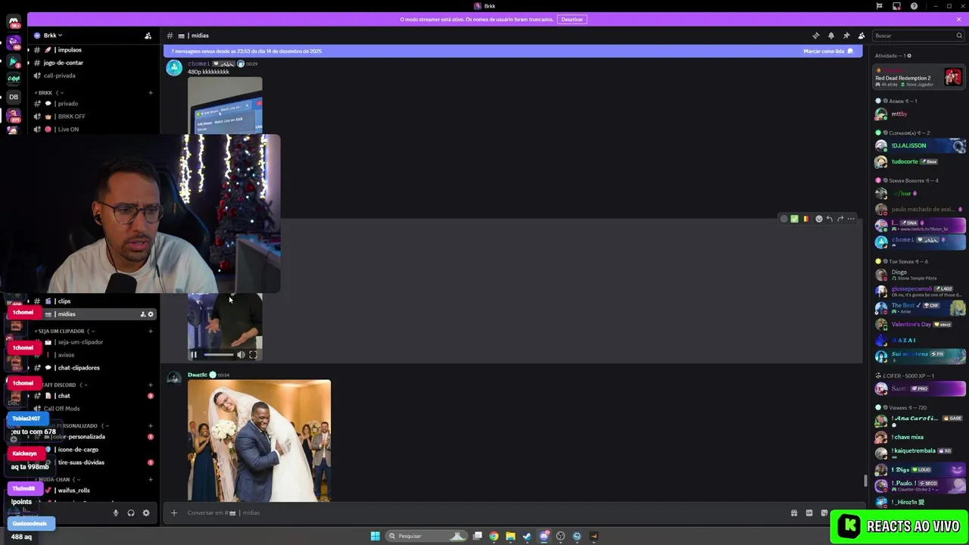Forward message arrow icon
The width and height of the screenshot is (969, 545).
(840, 219)
